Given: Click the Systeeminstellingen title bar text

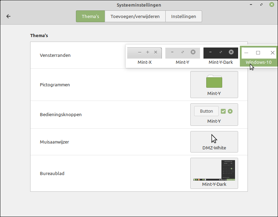Looking at the screenshot, I should pos(139,5).
